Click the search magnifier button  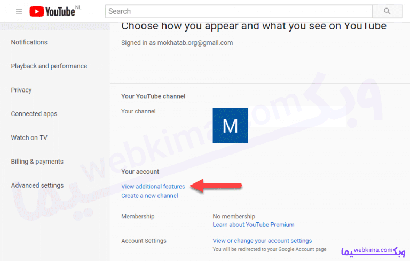pos(387,11)
